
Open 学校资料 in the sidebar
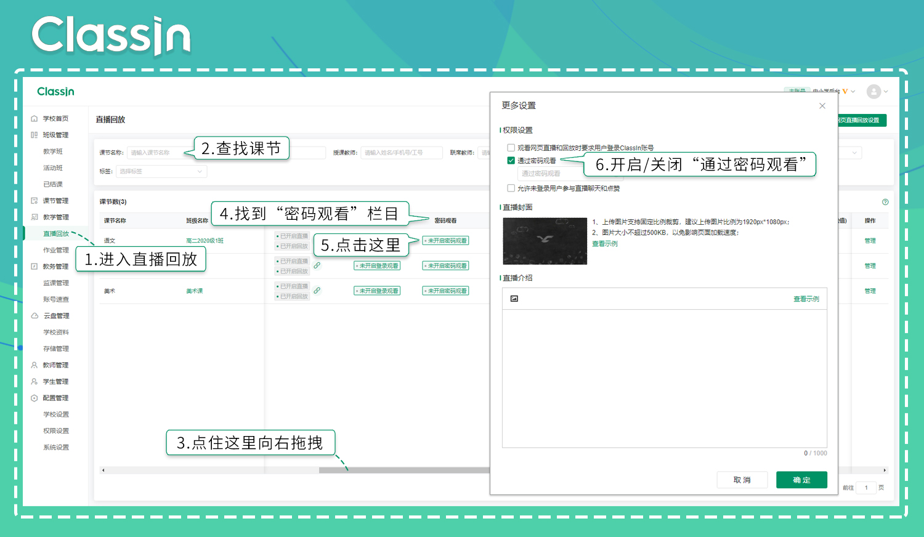click(x=56, y=332)
